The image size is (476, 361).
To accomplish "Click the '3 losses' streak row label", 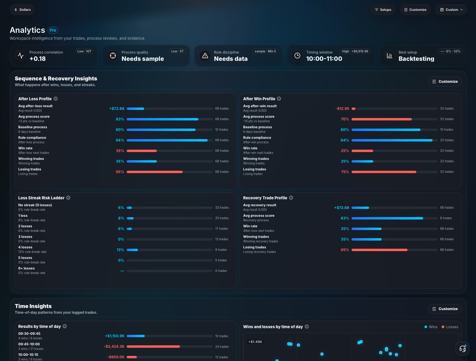I will pos(25,237).
